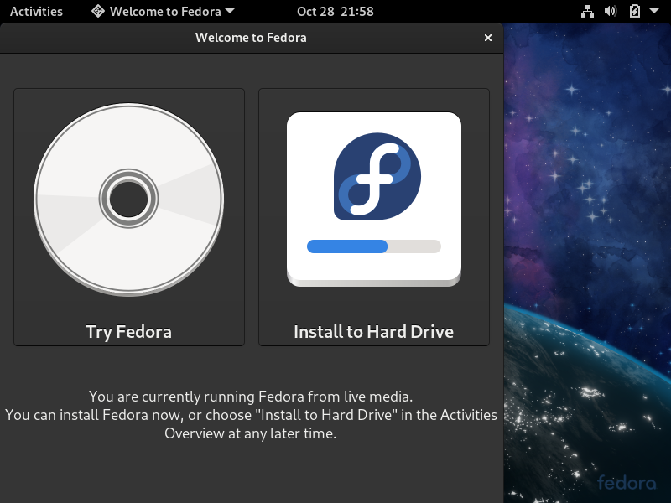Click the Fedora installer logo icon
Image resolution: width=671 pixels, height=503 pixels.
[377, 176]
